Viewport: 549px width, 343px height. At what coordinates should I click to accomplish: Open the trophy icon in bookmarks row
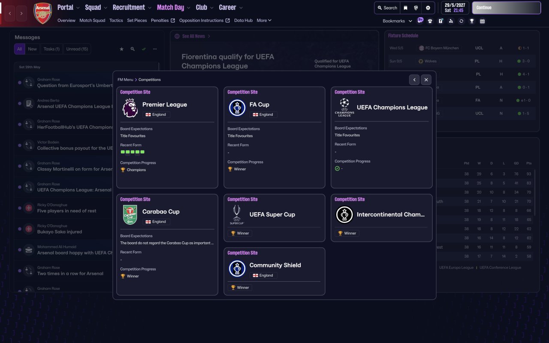click(x=472, y=21)
